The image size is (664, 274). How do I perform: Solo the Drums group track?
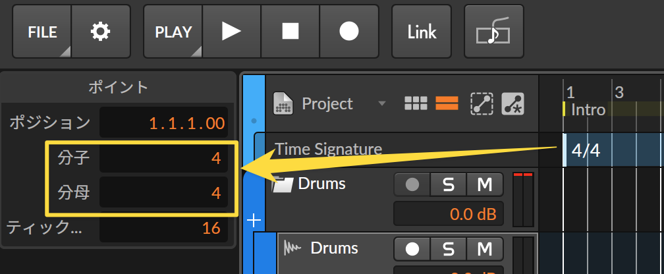coord(449,184)
